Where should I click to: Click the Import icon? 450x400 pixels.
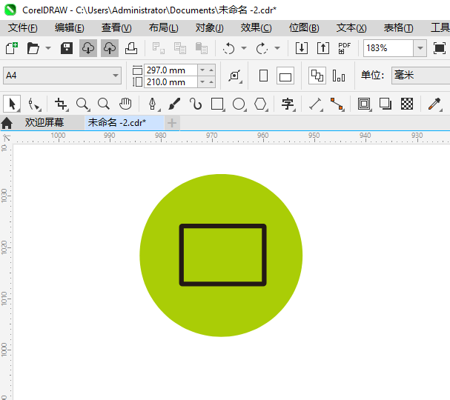tap(302, 48)
